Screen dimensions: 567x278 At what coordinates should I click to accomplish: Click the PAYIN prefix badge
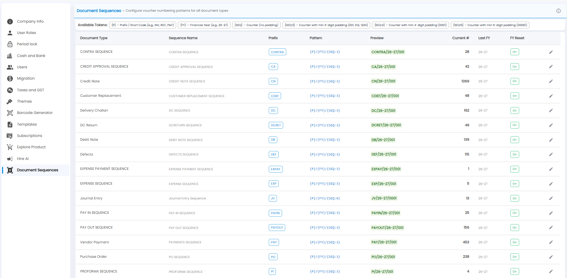(x=275, y=213)
